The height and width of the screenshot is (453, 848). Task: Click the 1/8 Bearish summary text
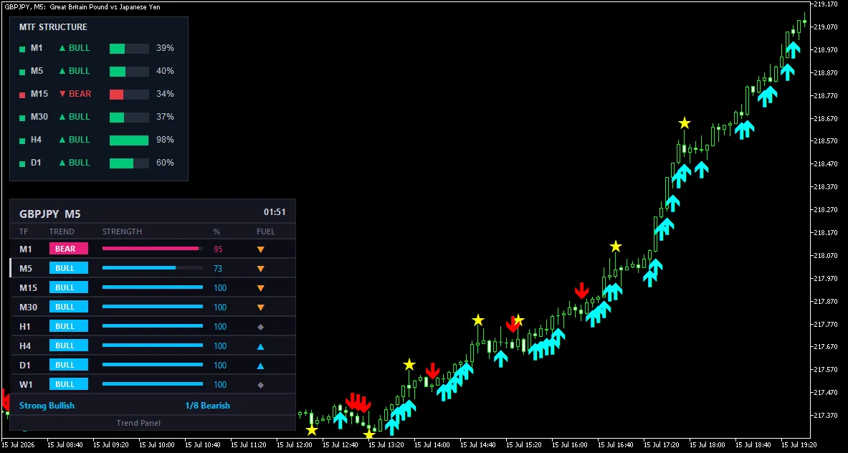tap(207, 406)
